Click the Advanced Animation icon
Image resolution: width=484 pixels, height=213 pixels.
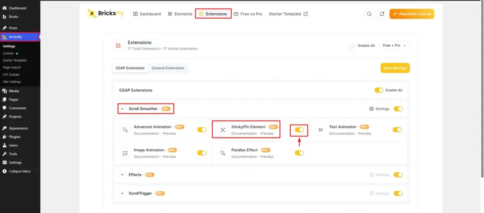pos(125,130)
